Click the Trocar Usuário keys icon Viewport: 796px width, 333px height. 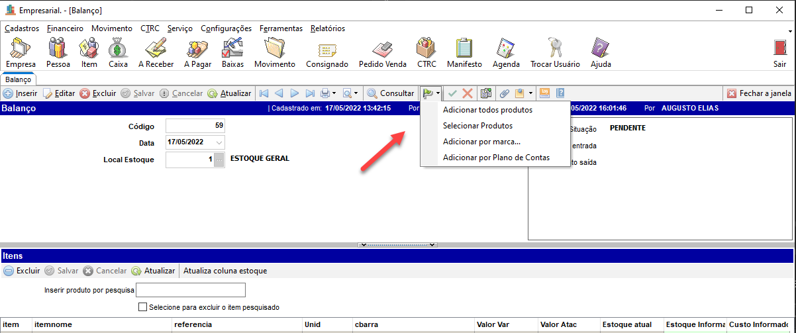tap(554, 52)
